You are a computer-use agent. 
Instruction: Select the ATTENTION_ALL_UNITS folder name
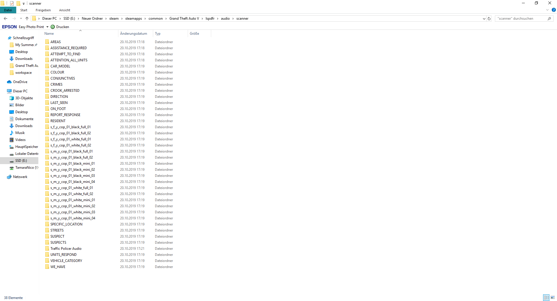[x=69, y=60]
